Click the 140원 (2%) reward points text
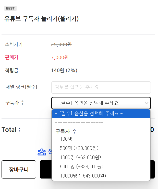158x189 pixels. (x=64, y=71)
